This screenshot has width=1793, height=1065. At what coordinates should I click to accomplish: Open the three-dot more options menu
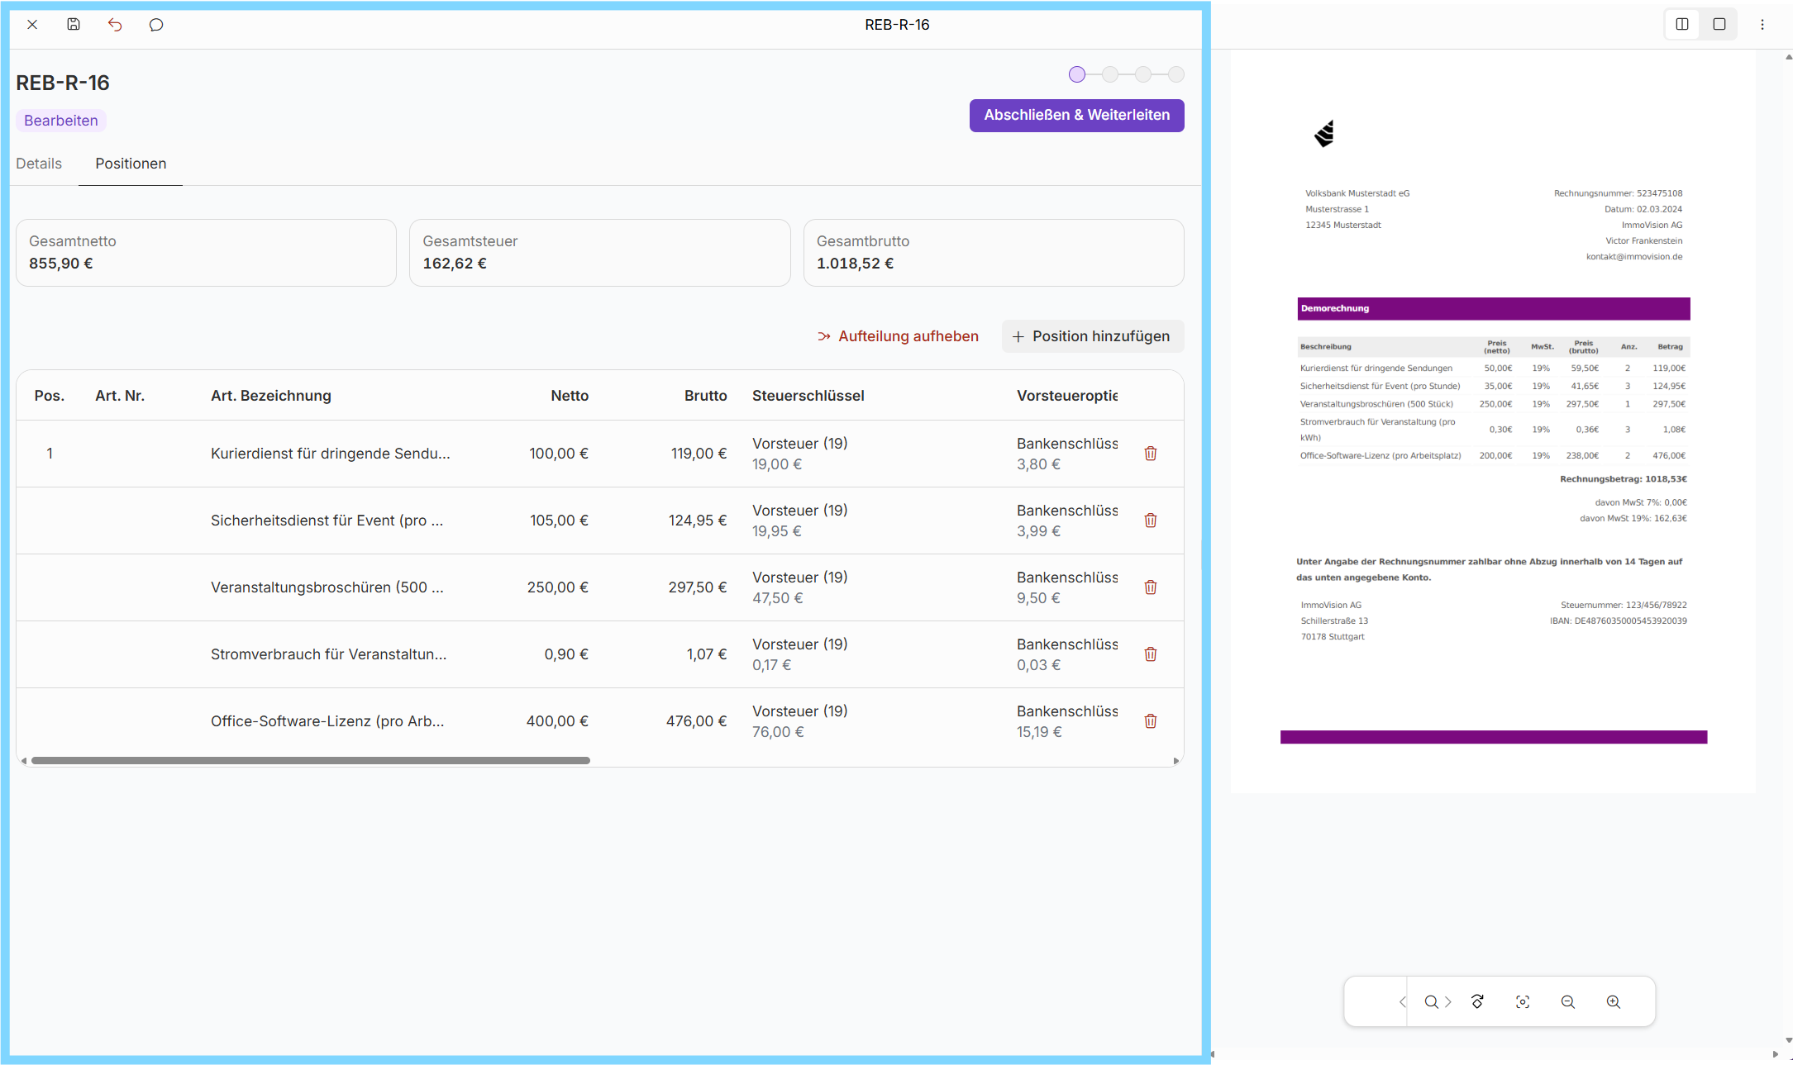click(x=1762, y=25)
